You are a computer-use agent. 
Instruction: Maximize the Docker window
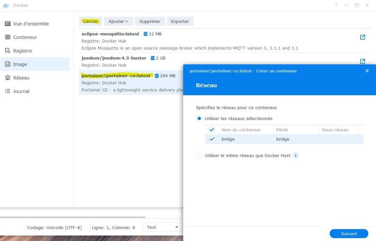point(356,5)
